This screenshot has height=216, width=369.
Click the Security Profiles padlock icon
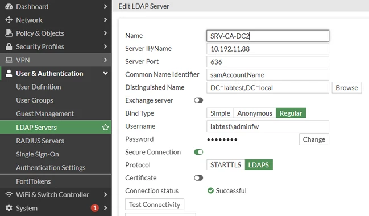9,46
